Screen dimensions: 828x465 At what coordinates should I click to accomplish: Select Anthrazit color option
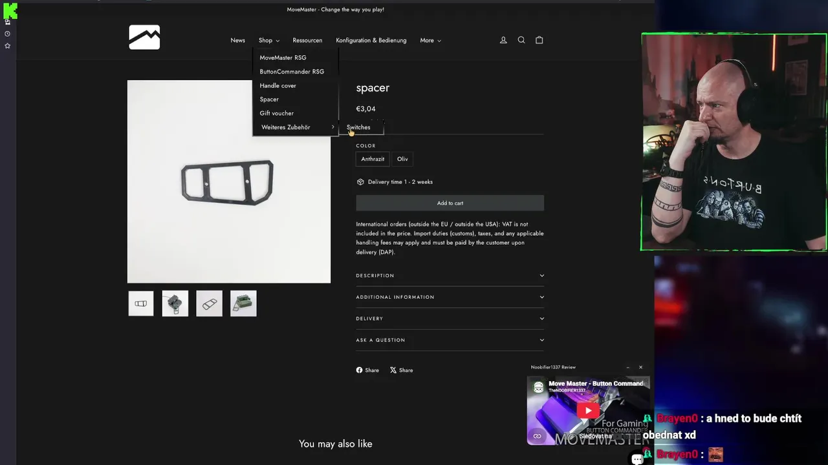(x=373, y=159)
